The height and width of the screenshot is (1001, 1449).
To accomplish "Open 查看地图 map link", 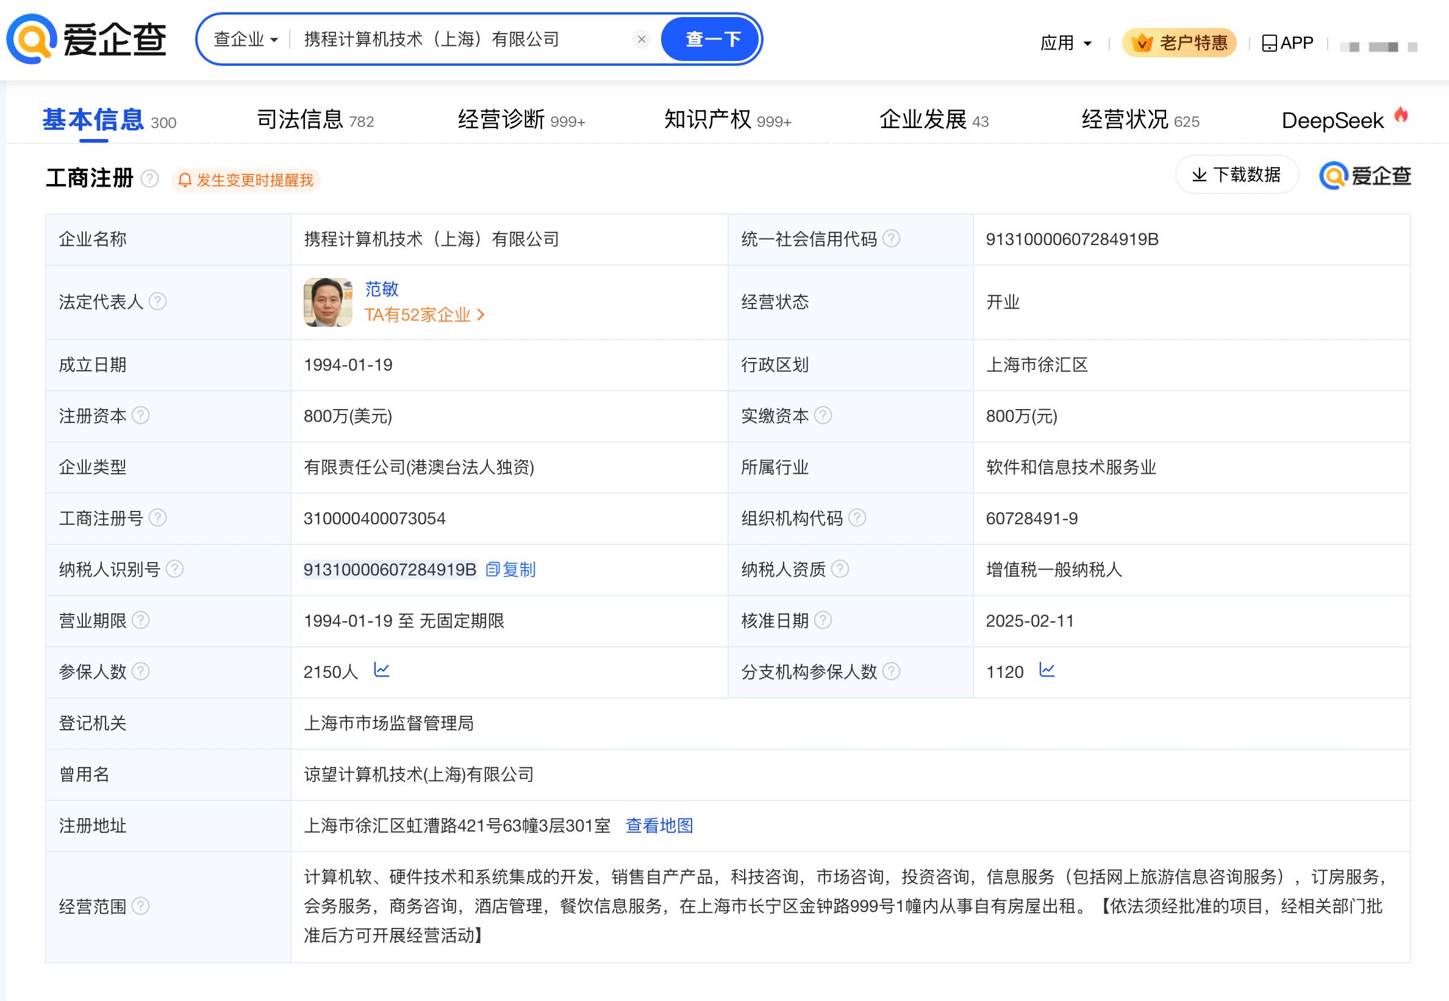I will coord(659,825).
